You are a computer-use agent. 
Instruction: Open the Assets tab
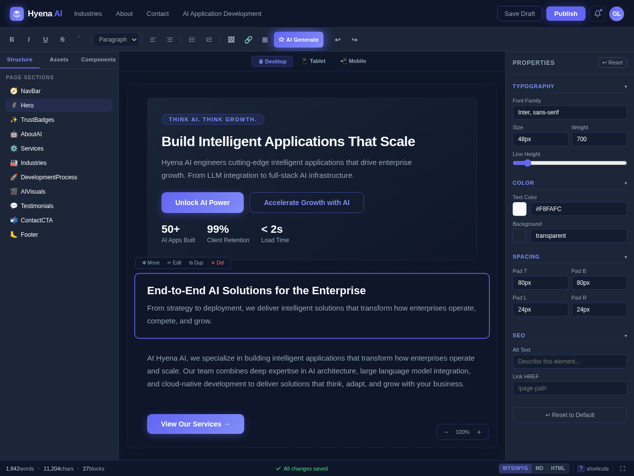click(x=59, y=59)
